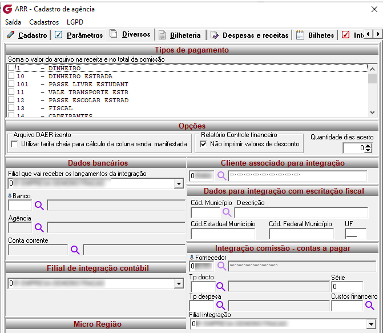Open Filial integração dropdown

(x=371, y=324)
